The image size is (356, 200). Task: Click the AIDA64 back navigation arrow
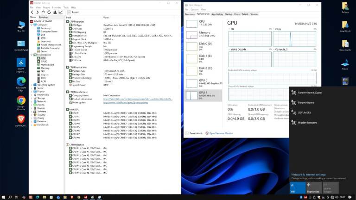click(32, 12)
